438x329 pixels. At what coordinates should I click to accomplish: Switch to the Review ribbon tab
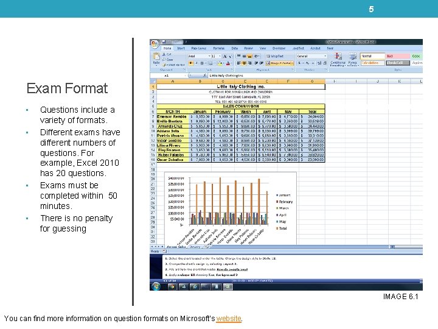[x=248, y=48]
